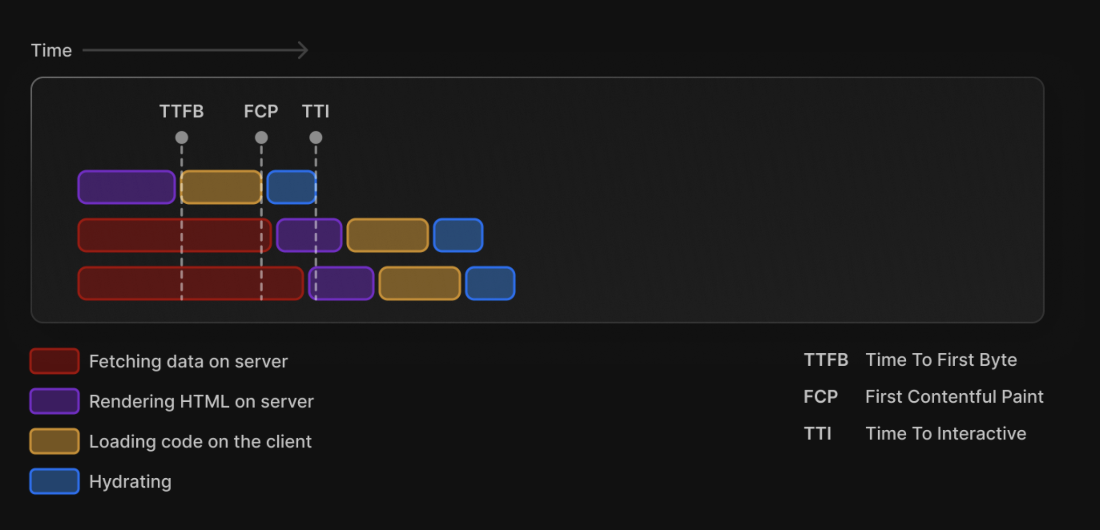Select the orange block in the top row
The image size is (1100, 530).
pyautogui.click(x=221, y=187)
